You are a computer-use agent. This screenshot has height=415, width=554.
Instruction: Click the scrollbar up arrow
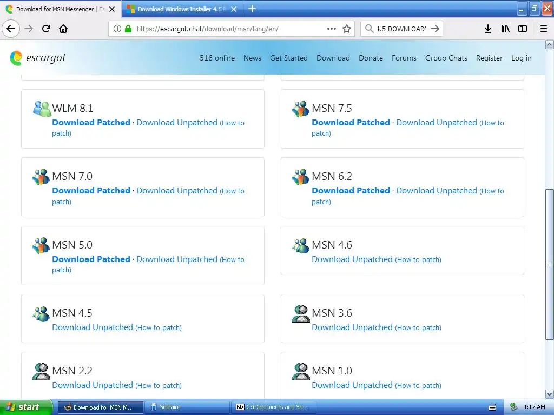click(549, 44)
